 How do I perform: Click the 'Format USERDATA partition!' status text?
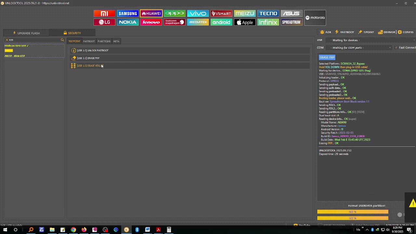(367, 206)
